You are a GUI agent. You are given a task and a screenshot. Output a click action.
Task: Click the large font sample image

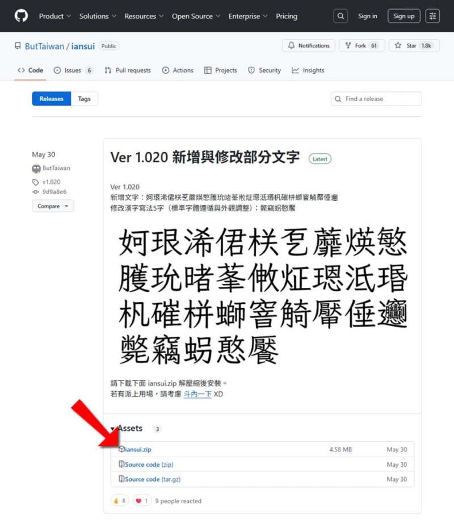263,295
